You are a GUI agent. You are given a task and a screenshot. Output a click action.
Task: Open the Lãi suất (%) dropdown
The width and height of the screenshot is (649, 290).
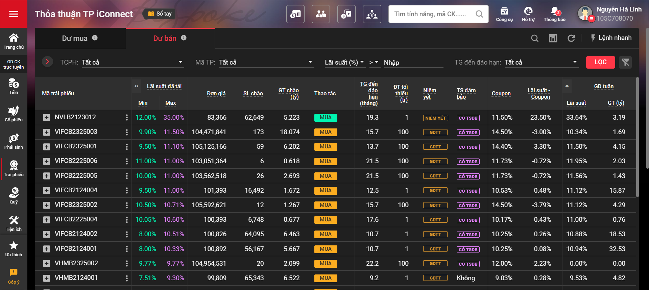click(344, 62)
